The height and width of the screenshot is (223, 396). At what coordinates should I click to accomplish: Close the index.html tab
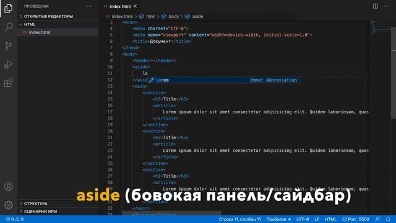click(136, 6)
